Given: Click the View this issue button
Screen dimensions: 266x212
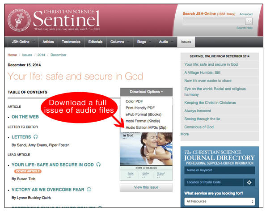Looking at the screenshot, I should (146, 187).
